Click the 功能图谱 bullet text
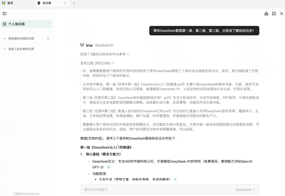285x196 pixels. [100, 174]
